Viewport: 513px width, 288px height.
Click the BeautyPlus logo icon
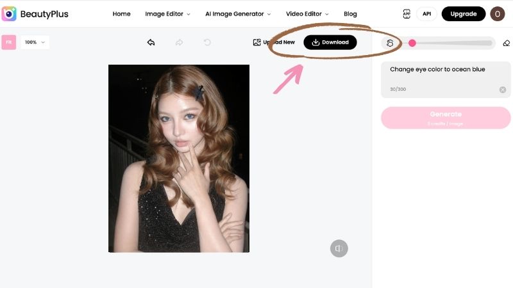point(9,13)
